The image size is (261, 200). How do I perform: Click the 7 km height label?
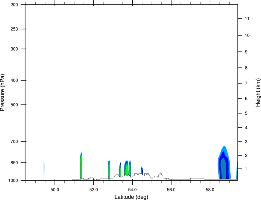point(246,83)
